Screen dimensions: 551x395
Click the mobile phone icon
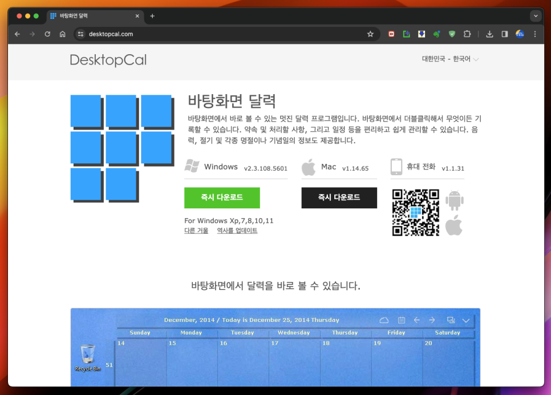pos(396,167)
